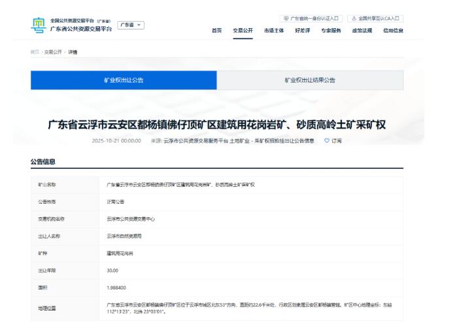Click 全国共享互认CA入口 button
This screenshot has width=459, height=334.
(x=375, y=18)
